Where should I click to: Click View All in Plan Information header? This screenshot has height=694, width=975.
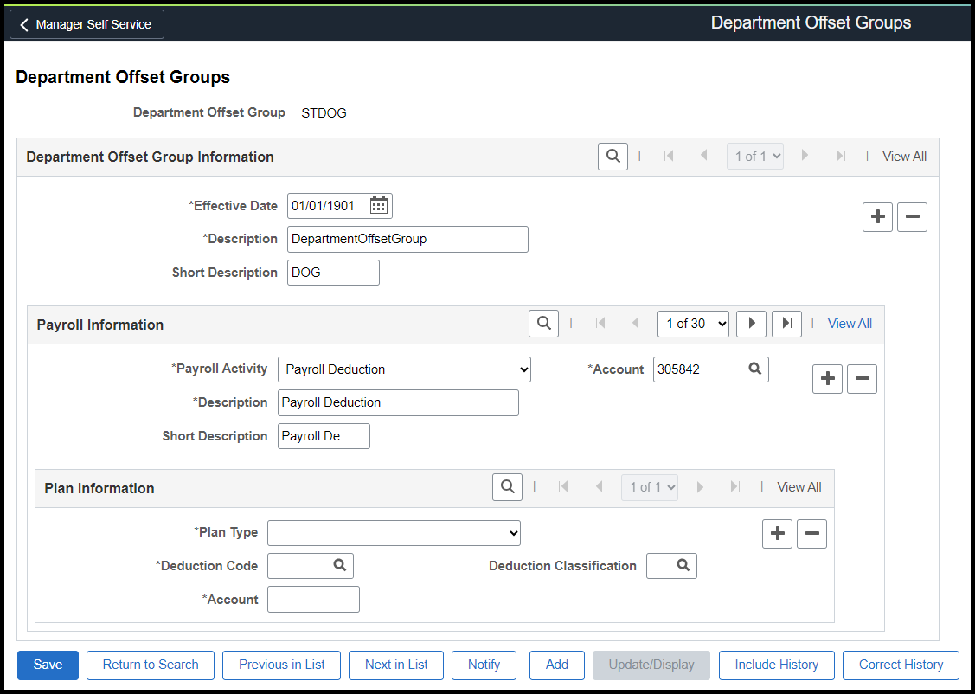[799, 487]
